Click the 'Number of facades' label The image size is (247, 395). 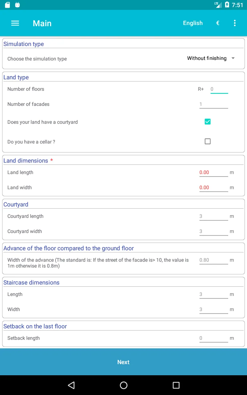28,104
